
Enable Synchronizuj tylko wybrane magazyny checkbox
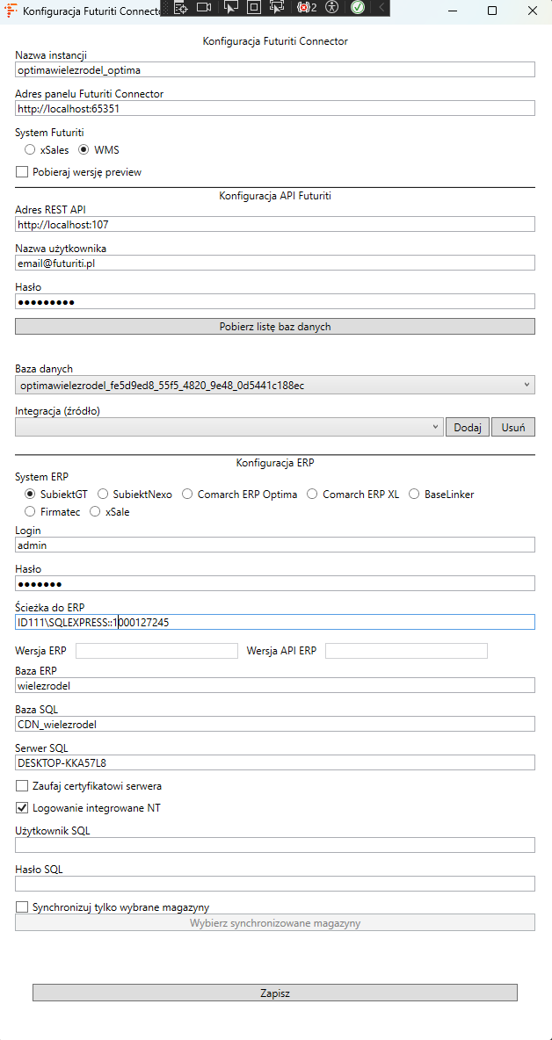113,906
